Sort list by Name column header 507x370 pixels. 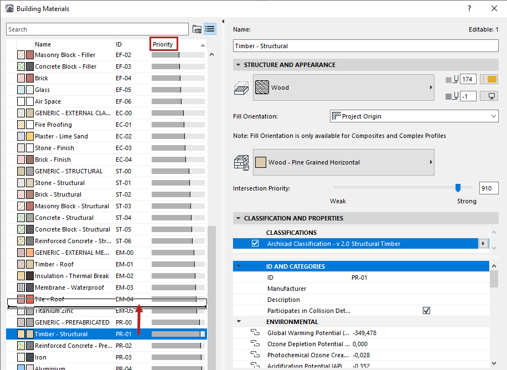[43, 44]
